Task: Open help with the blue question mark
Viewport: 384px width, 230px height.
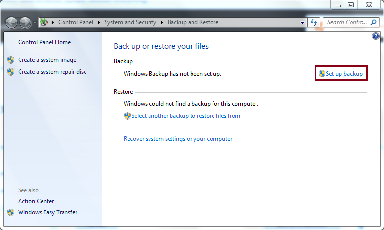Action: click(375, 36)
